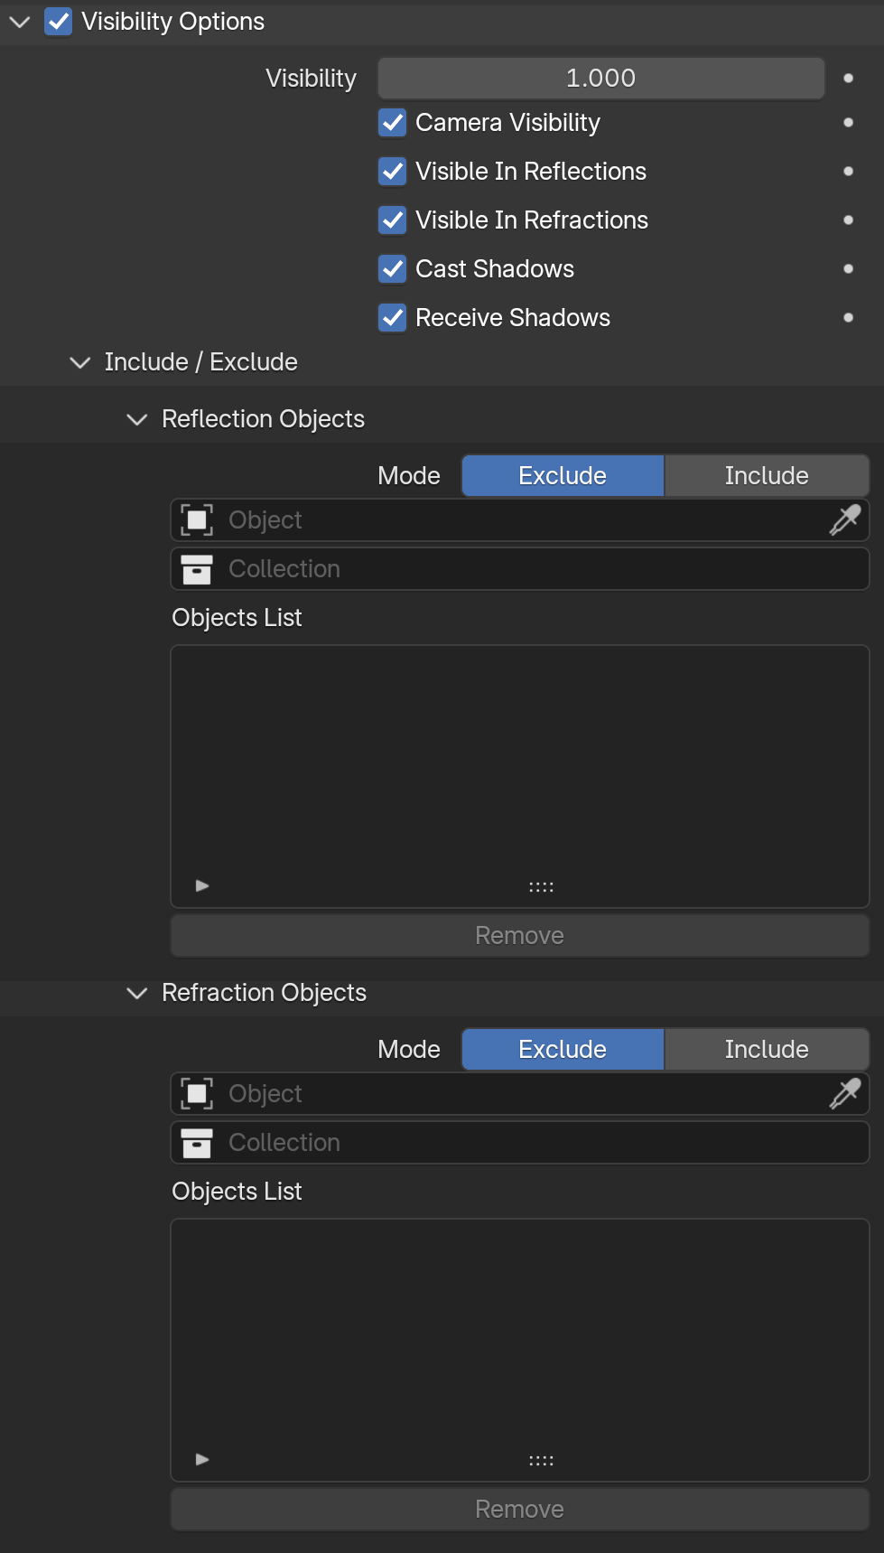
Task: Collapse the Reflection Objects subpanel
Action: (x=137, y=419)
